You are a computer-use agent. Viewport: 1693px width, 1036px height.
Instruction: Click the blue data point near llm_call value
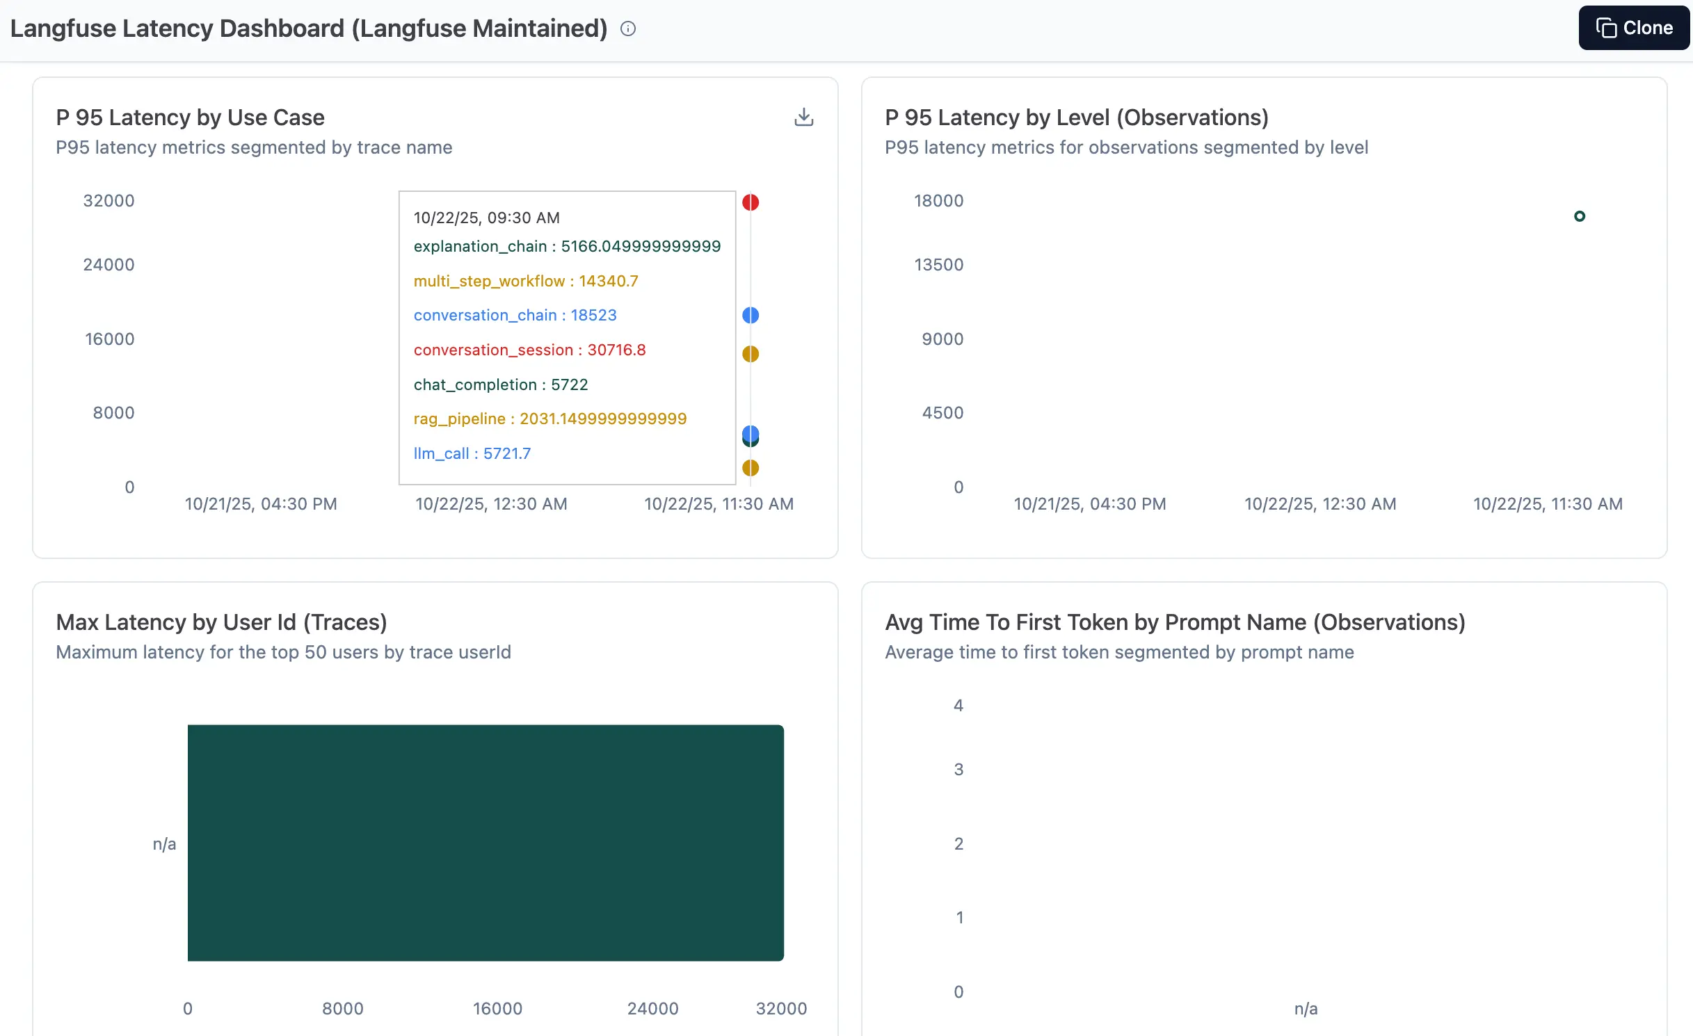(751, 437)
